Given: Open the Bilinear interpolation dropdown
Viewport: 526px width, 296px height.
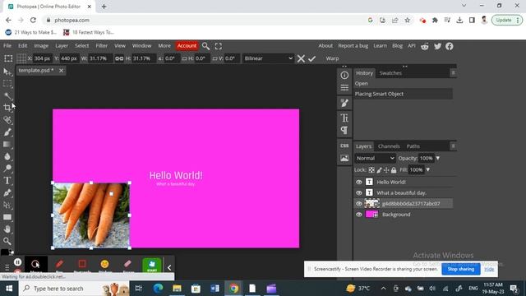Looking at the screenshot, I should point(268,58).
